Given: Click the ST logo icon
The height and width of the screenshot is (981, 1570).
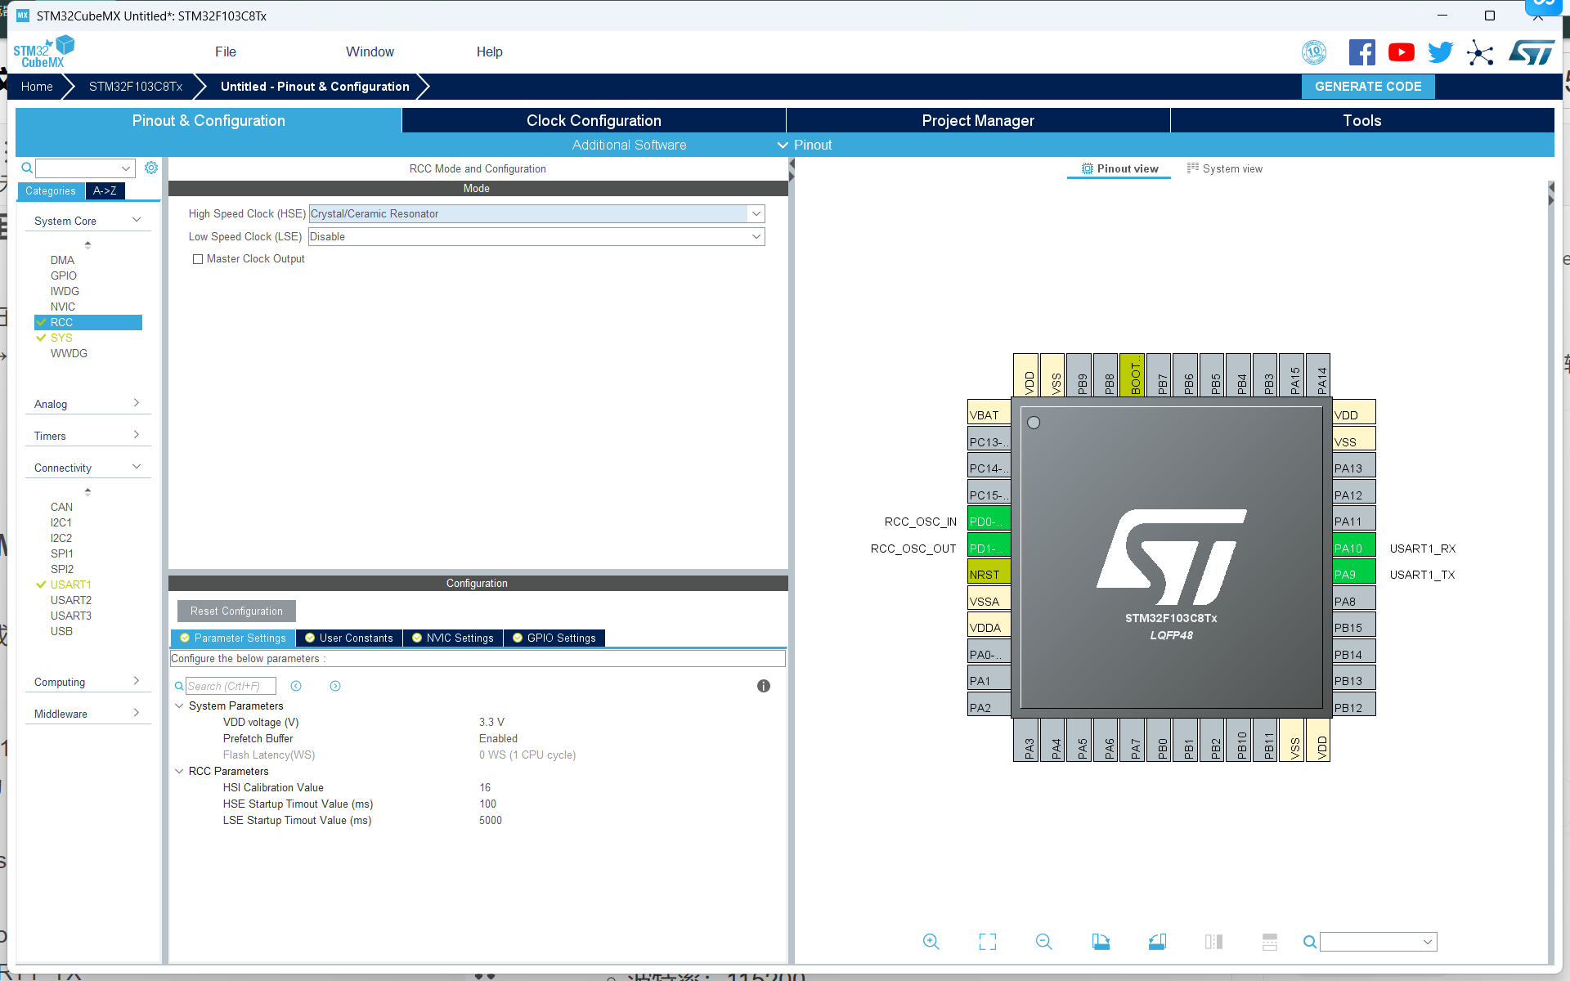Looking at the screenshot, I should click(1531, 52).
